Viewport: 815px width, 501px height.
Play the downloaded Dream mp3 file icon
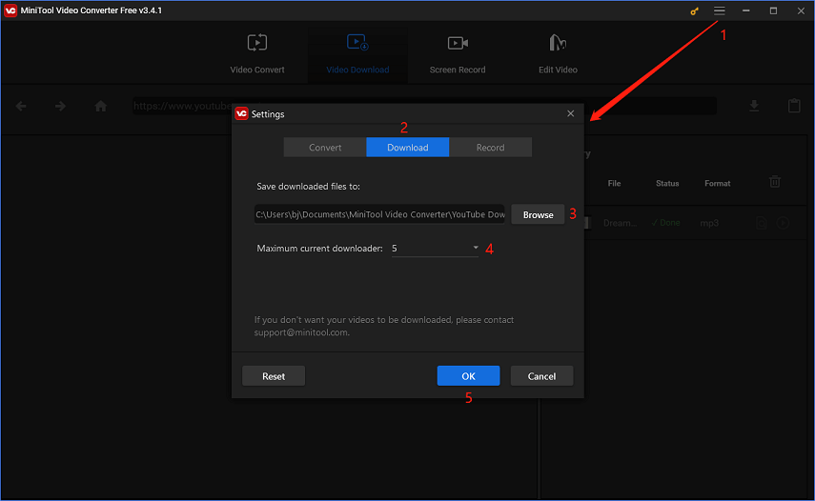(x=783, y=223)
